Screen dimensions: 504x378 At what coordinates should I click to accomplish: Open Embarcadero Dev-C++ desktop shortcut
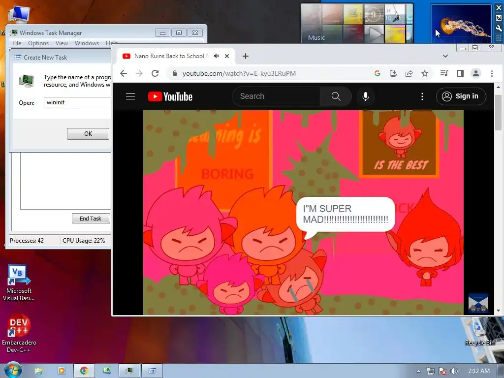(19, 334)
